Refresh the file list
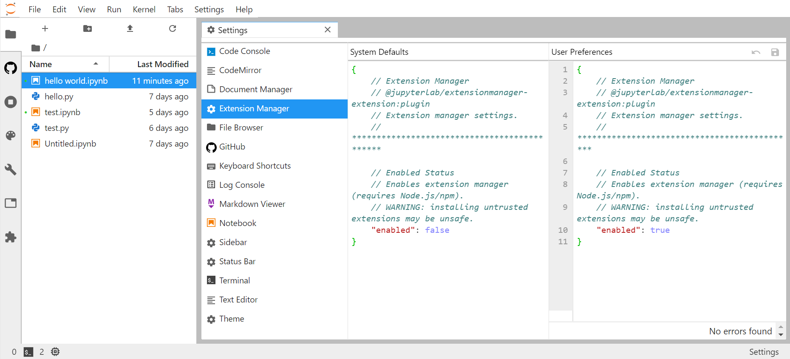The height and width of the screenshot is (359, 790). pyautogui.click(x=173, y=28)
